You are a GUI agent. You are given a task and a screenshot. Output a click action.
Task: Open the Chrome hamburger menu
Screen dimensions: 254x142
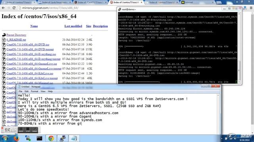click(251, 8)
